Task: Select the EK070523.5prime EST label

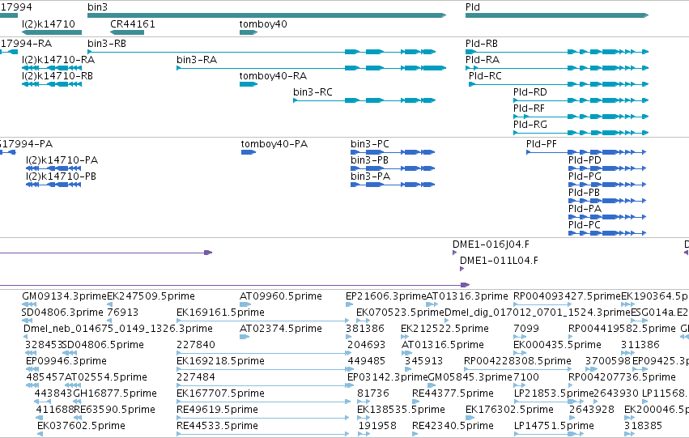Action: click(x=400, y=313)
